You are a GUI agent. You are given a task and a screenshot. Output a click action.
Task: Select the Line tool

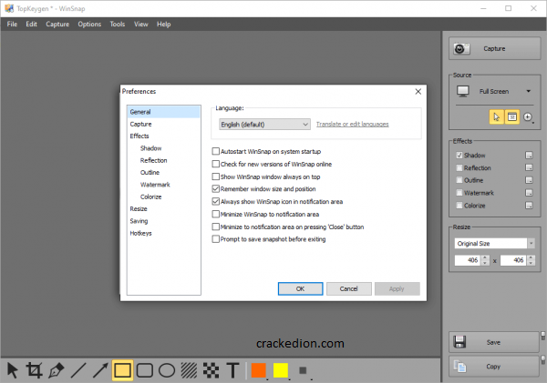(x=78, y=370)
